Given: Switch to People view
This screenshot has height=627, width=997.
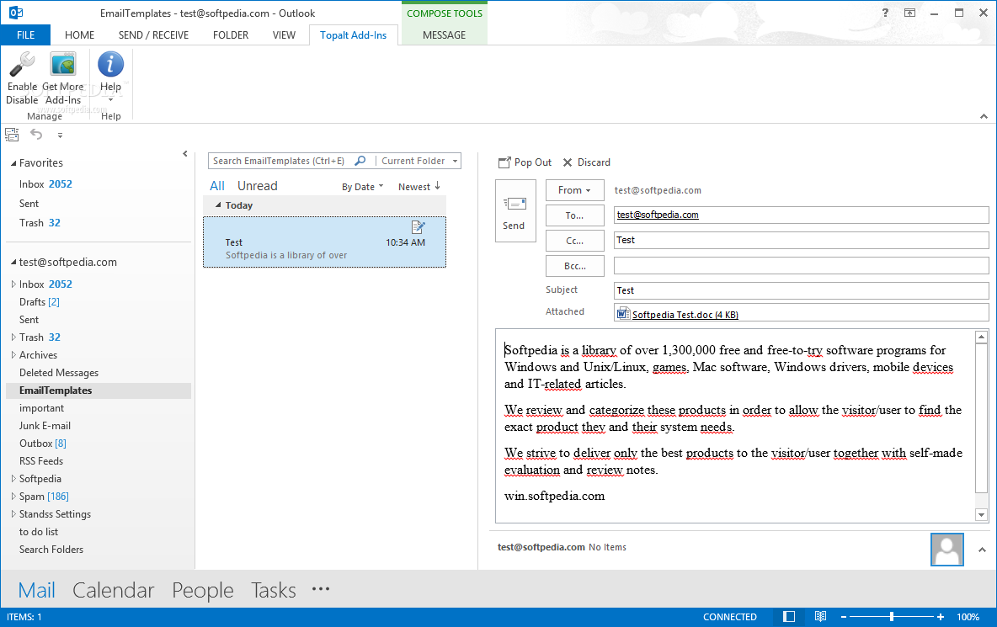Looking at the screenshot, I should (203, 590).
